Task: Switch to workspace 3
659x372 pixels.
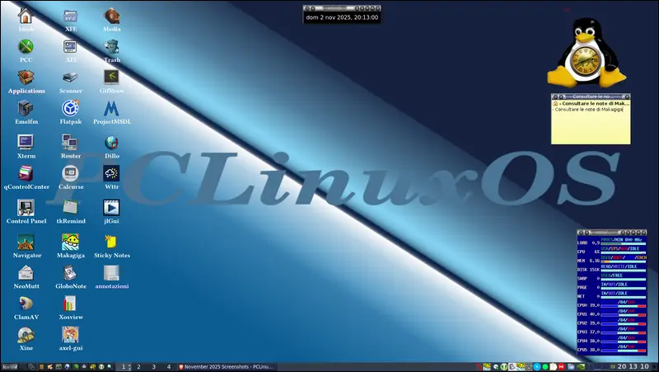Action: 154,367
